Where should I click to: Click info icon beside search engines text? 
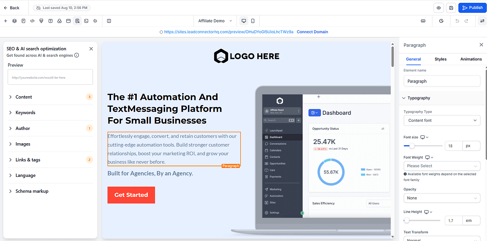pyautogui.click(x=77, y=55)
